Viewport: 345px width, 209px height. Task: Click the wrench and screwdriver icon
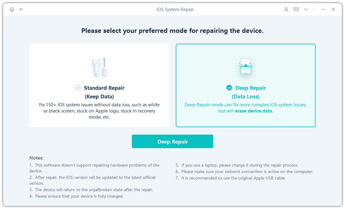click(99, 66)
